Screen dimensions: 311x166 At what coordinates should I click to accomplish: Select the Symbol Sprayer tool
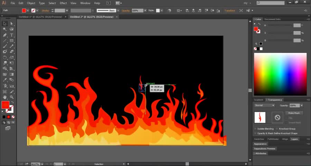[5, 86]
